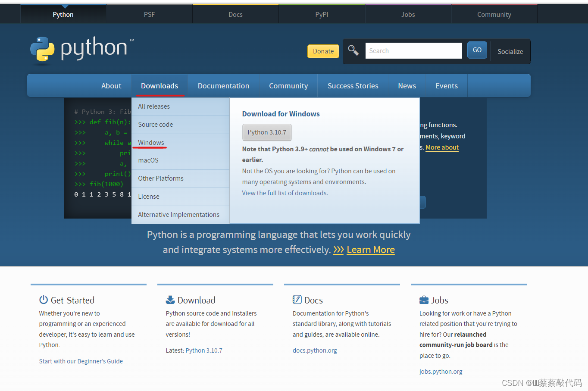This screenshot has width=588, height=391.
Task: Click the Jobs briefcase icon
Action: 424,300
